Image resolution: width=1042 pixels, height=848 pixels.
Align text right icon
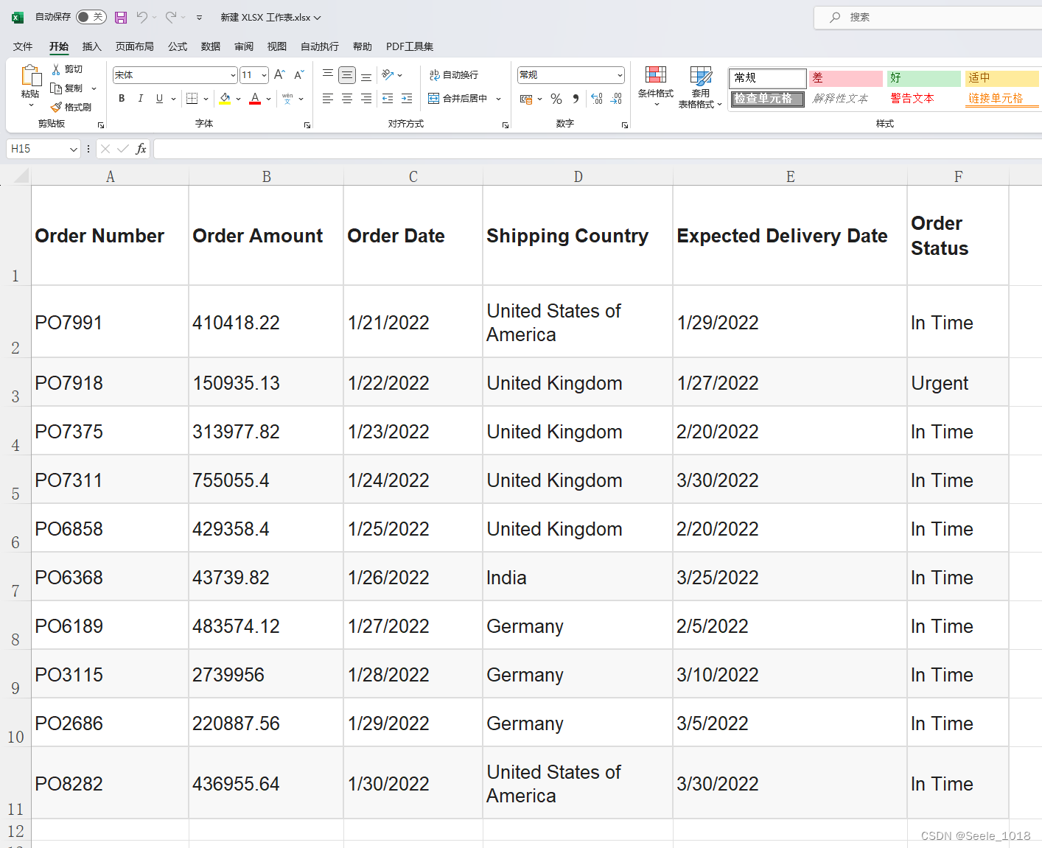[x=366, y=98]
